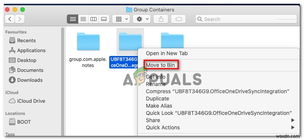Click the Share toolbar button
This screenshot has height=140, width=304.
pos(161,19)
